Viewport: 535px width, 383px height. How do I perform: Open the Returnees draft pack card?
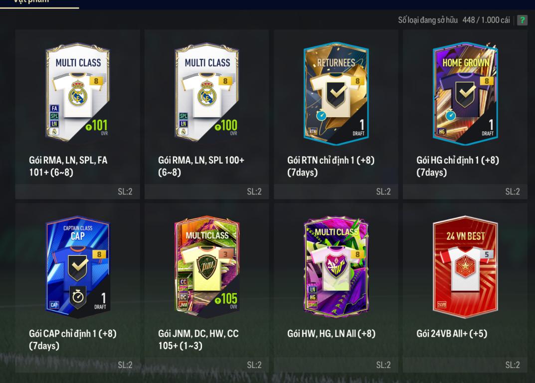tap(336, 93)
